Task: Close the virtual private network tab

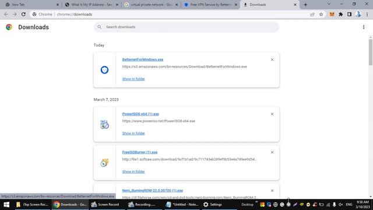Action: (177, 5)
